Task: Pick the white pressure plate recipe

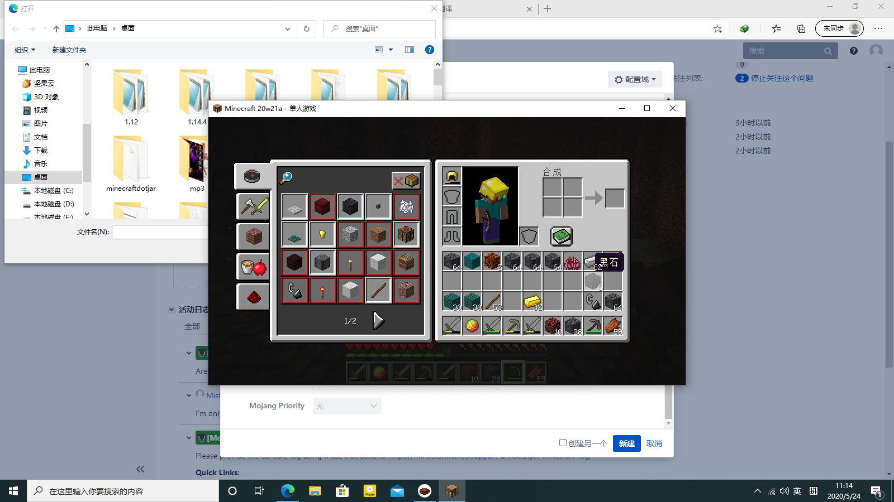Action: pyautogui.click(x=294, y=206)
